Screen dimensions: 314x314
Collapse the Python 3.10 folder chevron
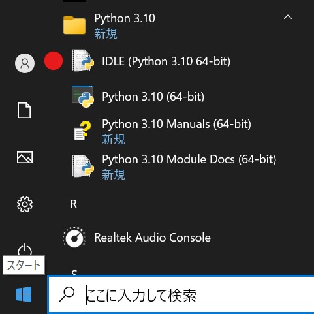[288, 17]
